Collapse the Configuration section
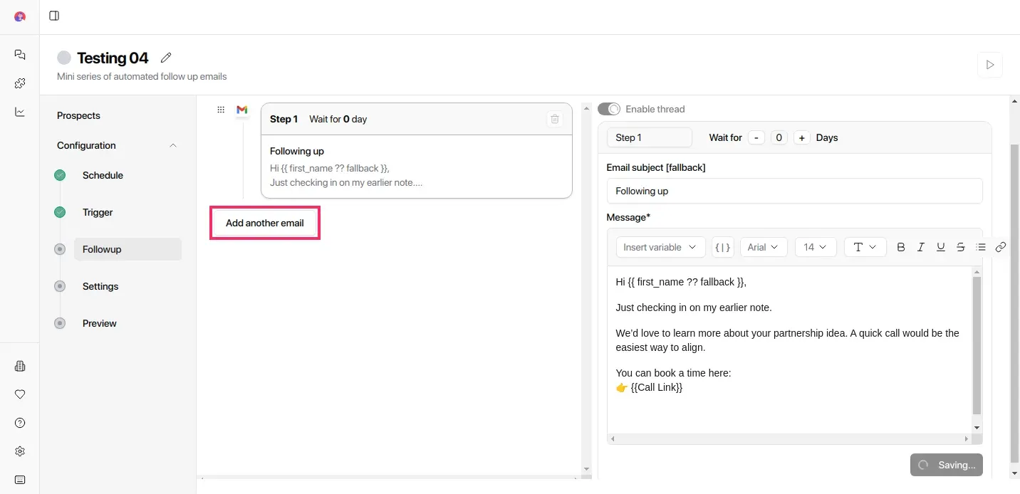Image resolution: width=1020 pixels, height=494 pixels. tap(173, 145)
